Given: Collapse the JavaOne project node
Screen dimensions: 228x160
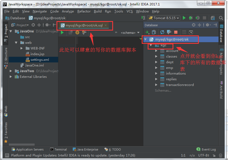Looking at the screenshot, I should [11, 31].
